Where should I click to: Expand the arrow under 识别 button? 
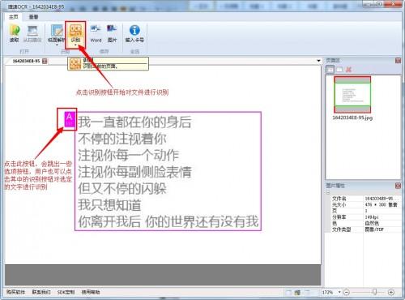[x=75, y=45]
